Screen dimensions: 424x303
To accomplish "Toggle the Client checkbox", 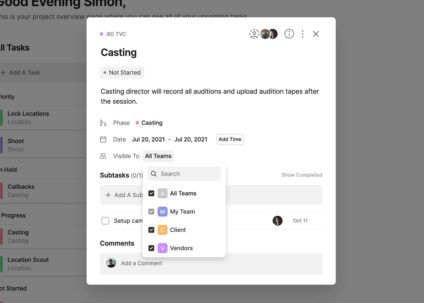I will click(x=151, y=230).
